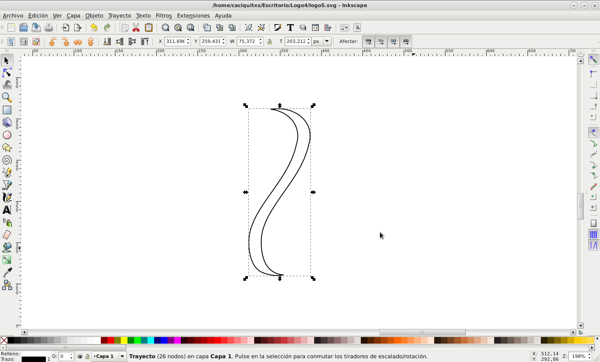Save the document via toolbar
Screen dimensions: 600x362
tap(36, 27)
